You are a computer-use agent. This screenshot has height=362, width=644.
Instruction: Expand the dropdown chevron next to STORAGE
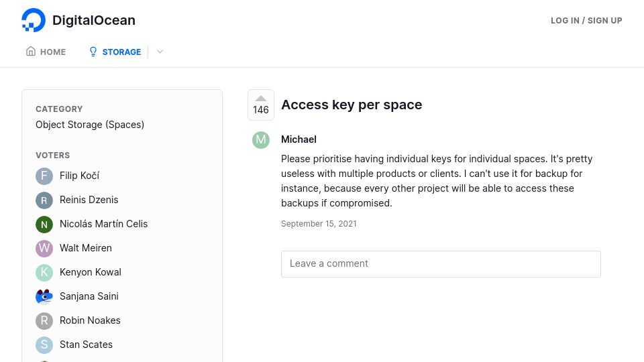(160, 52)
